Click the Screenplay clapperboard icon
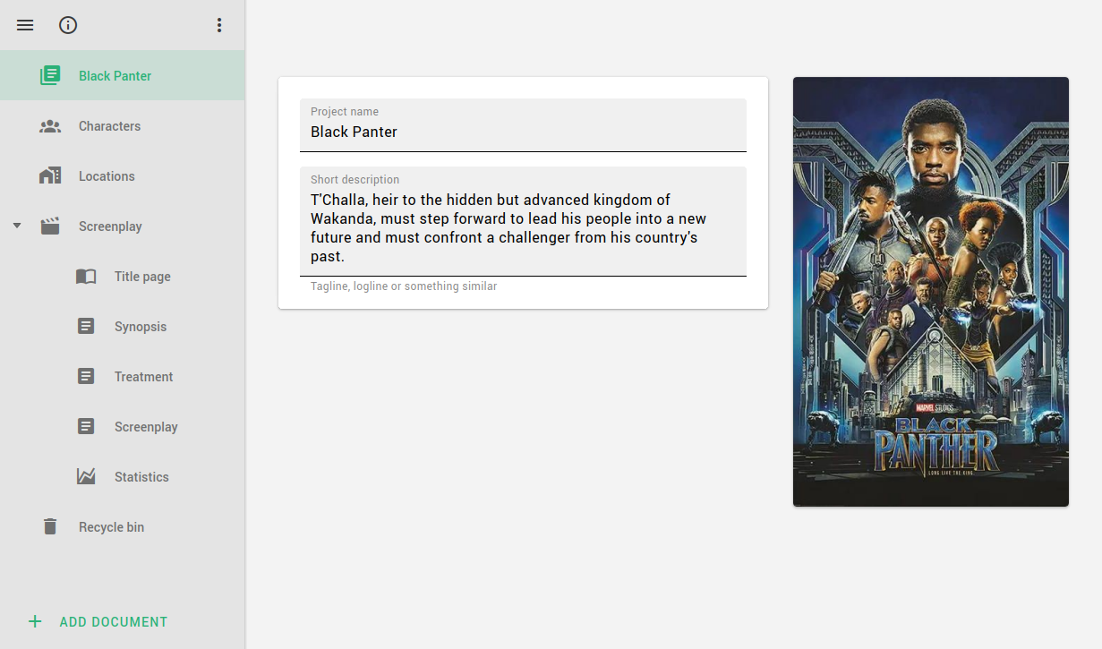 tap(50, 226)
